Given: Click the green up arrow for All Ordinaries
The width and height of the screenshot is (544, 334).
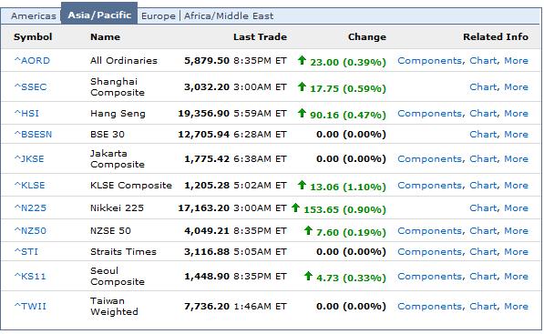Looking at the screenshot, I should coord(302,60).
